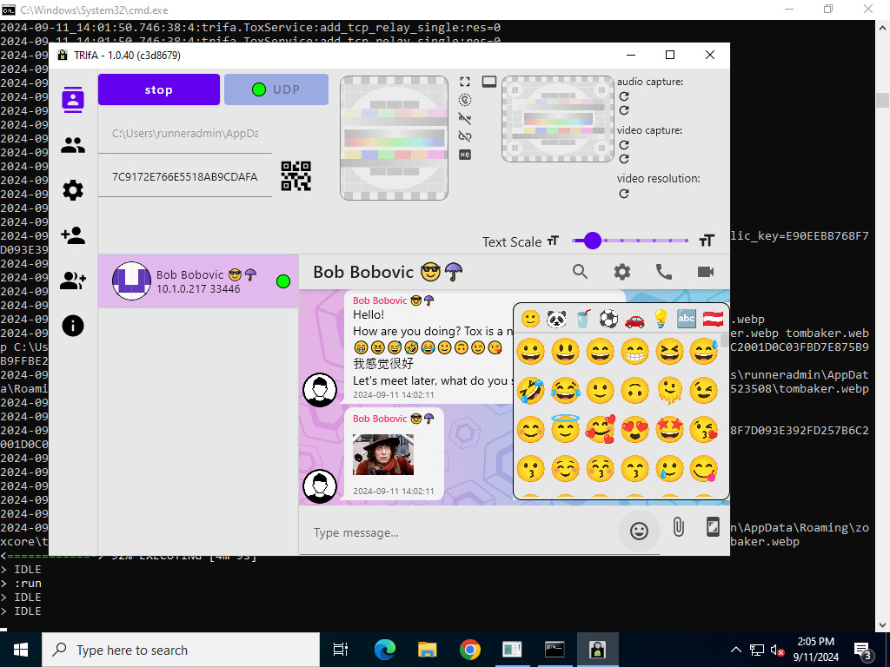Toggle the dotted circle icon under the fullscreen icon
The width and height of the screenshot is (890, 667).
[465, 100]
